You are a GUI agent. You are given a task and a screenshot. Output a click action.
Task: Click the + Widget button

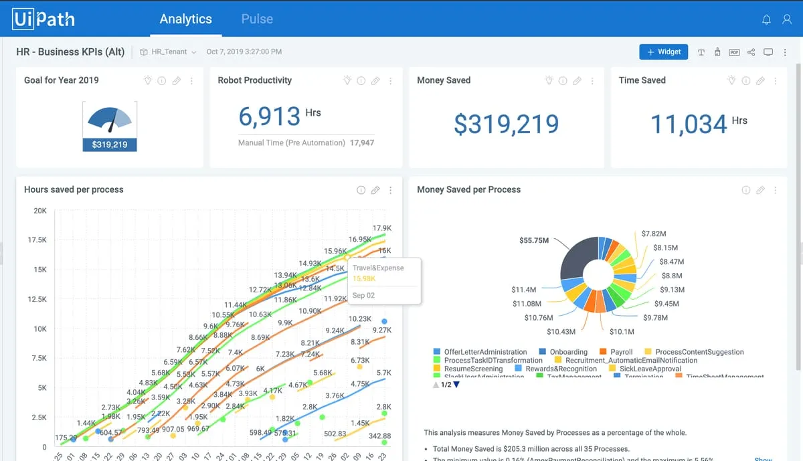(x=664, y=52)
